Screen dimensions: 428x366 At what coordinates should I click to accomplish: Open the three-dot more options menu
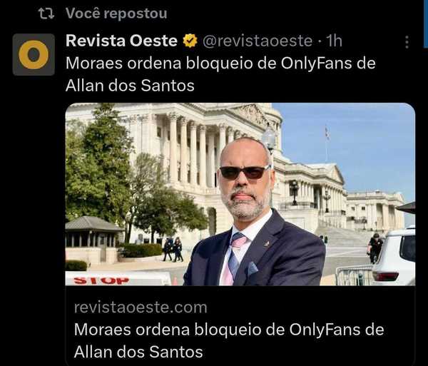pyautogui.click(x=407, y=42)
